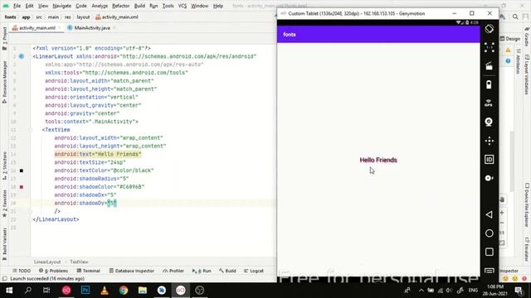Image resolution: width=531 pixels, height=298 pixels.
Task: Switch to the Design view button
Action: (x=510, y=39)
